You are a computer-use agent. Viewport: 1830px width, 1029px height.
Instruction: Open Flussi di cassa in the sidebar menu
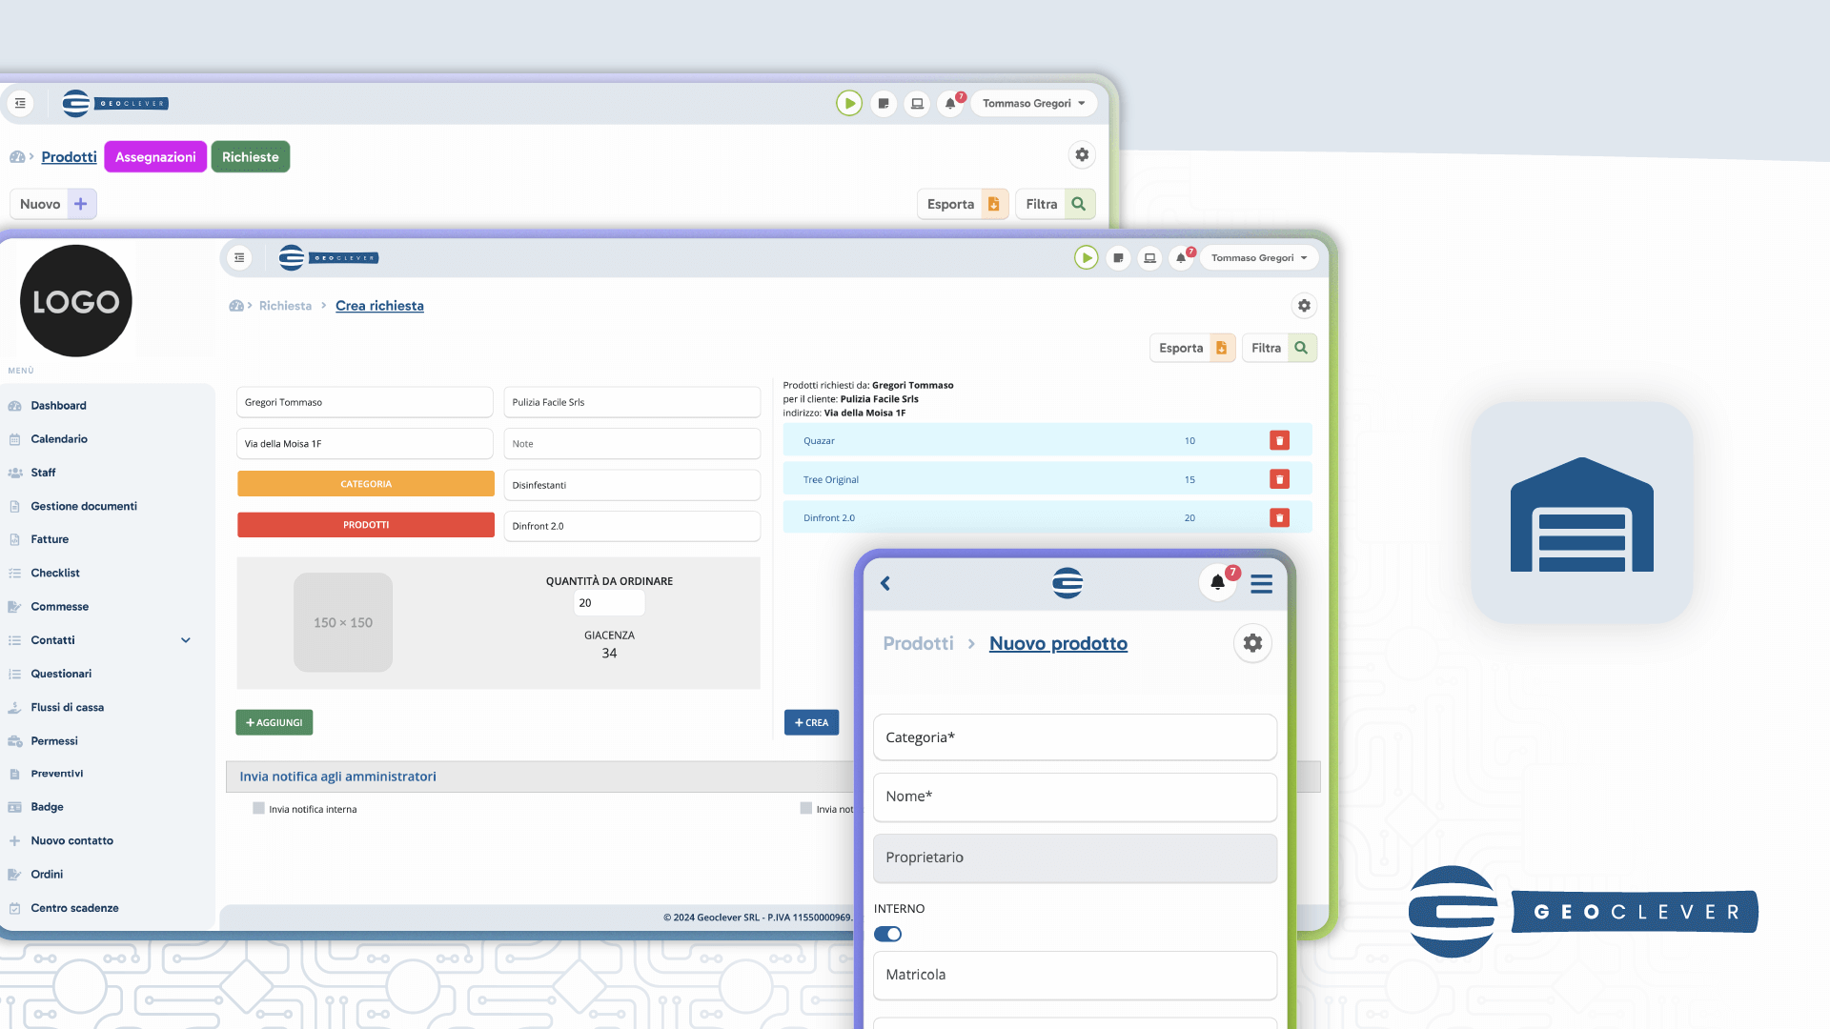point(68,708)
